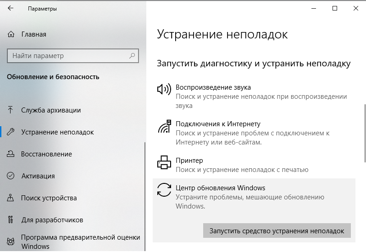Click Устраните проблемы, мешающие обновлению Windows text
Viewport: 366px width, 252px height.
250,202
